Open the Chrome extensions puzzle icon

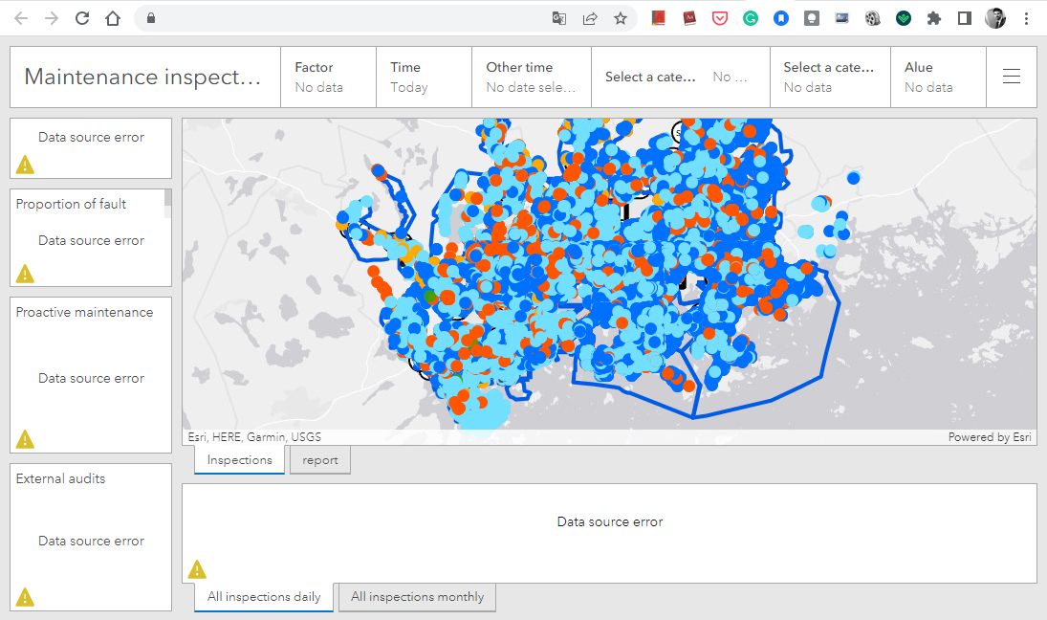(933, 17)
